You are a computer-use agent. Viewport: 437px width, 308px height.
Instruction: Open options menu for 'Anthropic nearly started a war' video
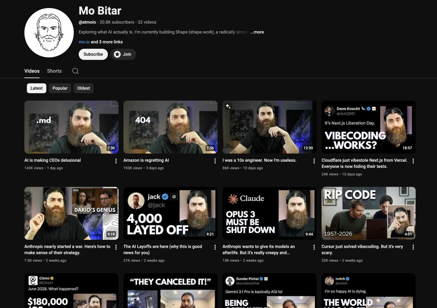point(116,247)
